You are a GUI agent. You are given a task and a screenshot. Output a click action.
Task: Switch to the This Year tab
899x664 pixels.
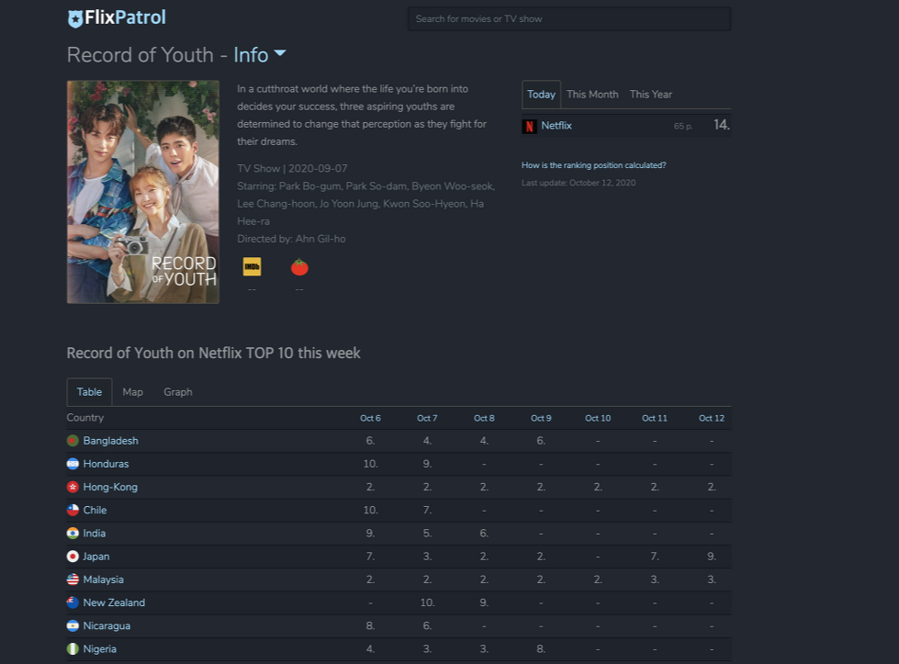[x=651, y=95]
